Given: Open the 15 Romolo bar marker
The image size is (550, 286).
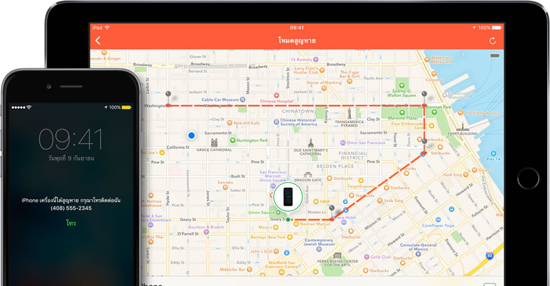Looking at the screenshot, I should pos(316,60).
